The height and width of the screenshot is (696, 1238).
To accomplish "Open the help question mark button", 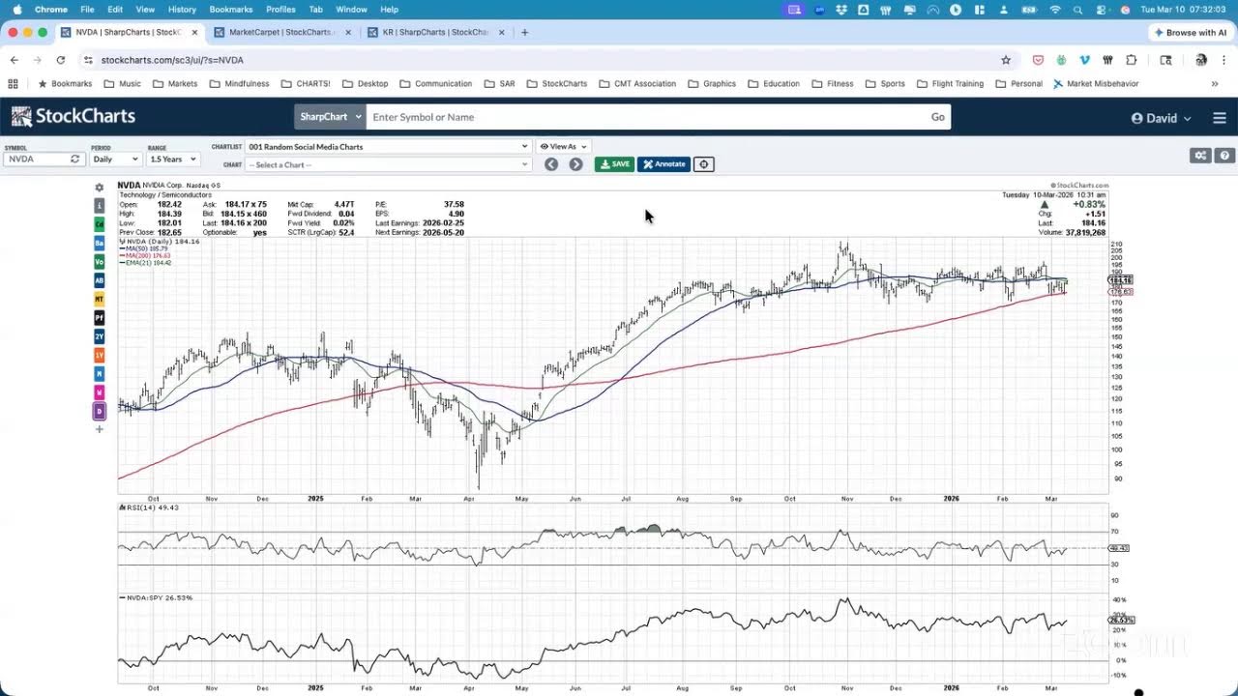I will point(1224,155).
